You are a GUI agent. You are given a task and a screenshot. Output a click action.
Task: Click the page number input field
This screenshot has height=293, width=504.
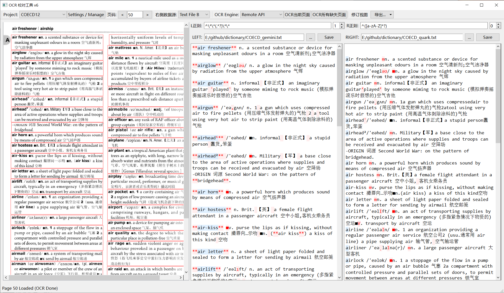point(135,15)
